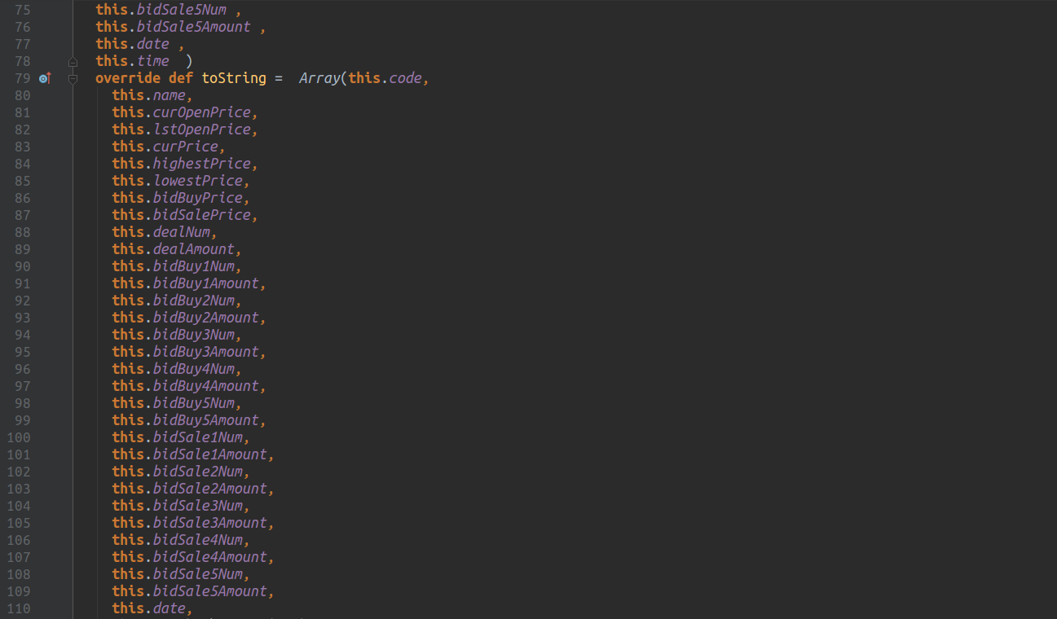Collapse the toString fold marker at line 79
1057x619 pixels.
73,78
